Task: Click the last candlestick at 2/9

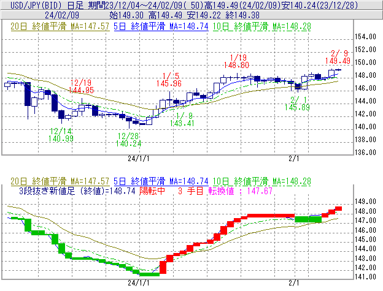Action: click(x=338, y=70)
